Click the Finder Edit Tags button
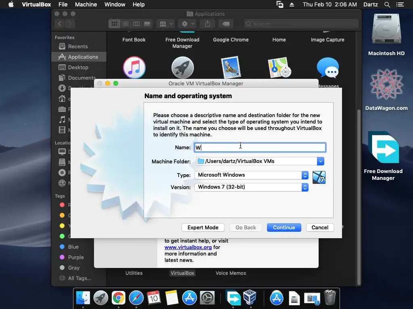Viewport: 413px width, 309px height. click(x=226, y=24)
